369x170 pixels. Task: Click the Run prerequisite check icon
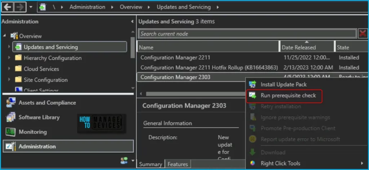click(253, 96)
